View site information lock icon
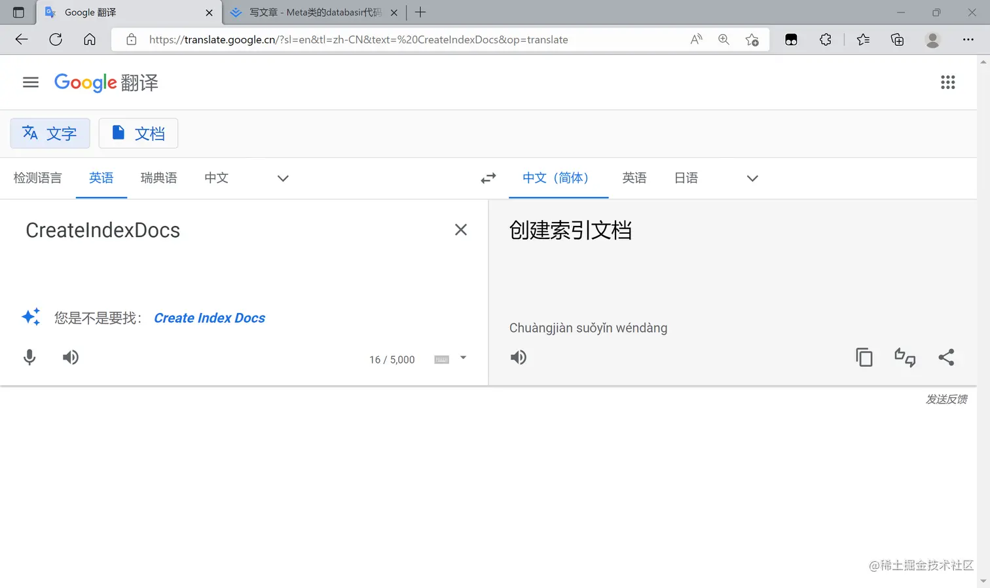 pos(132,39)
